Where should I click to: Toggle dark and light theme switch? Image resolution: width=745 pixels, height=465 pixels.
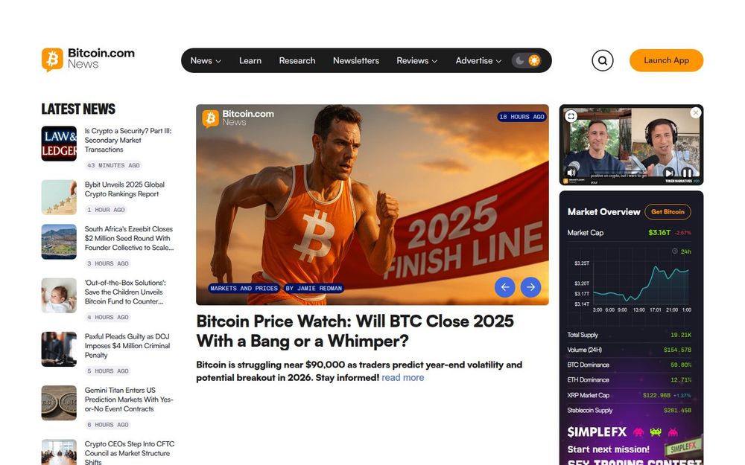527,61
